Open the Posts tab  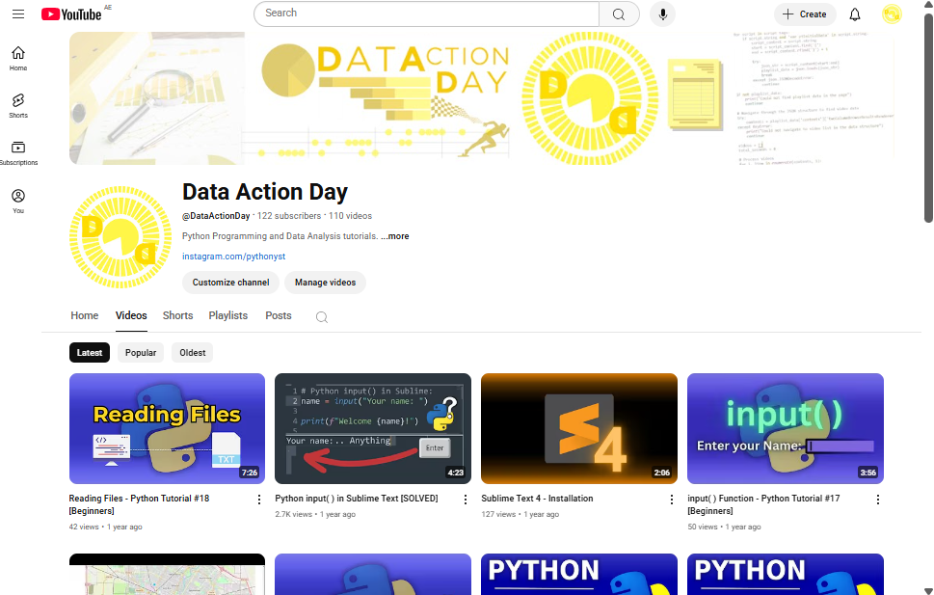pyautogui.click(x=279, y=315)
